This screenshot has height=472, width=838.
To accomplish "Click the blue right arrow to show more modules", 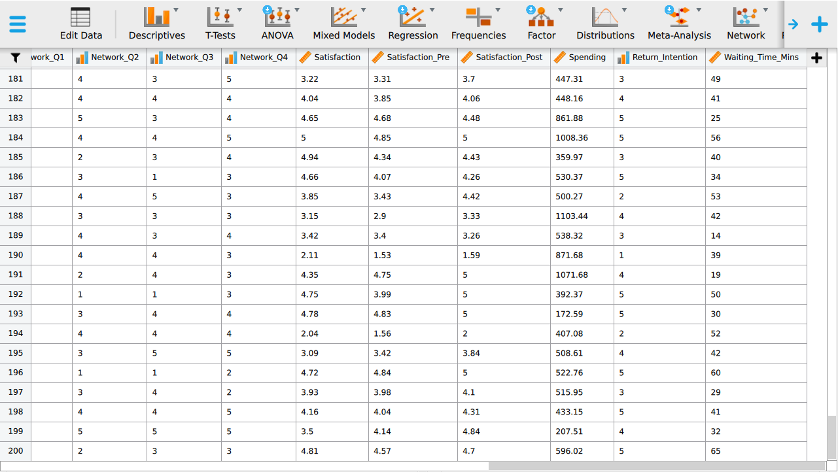I will click(x=793, y=24).
